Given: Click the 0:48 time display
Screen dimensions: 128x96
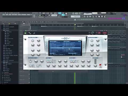Looking at the screenshot, I should [77, 14].
